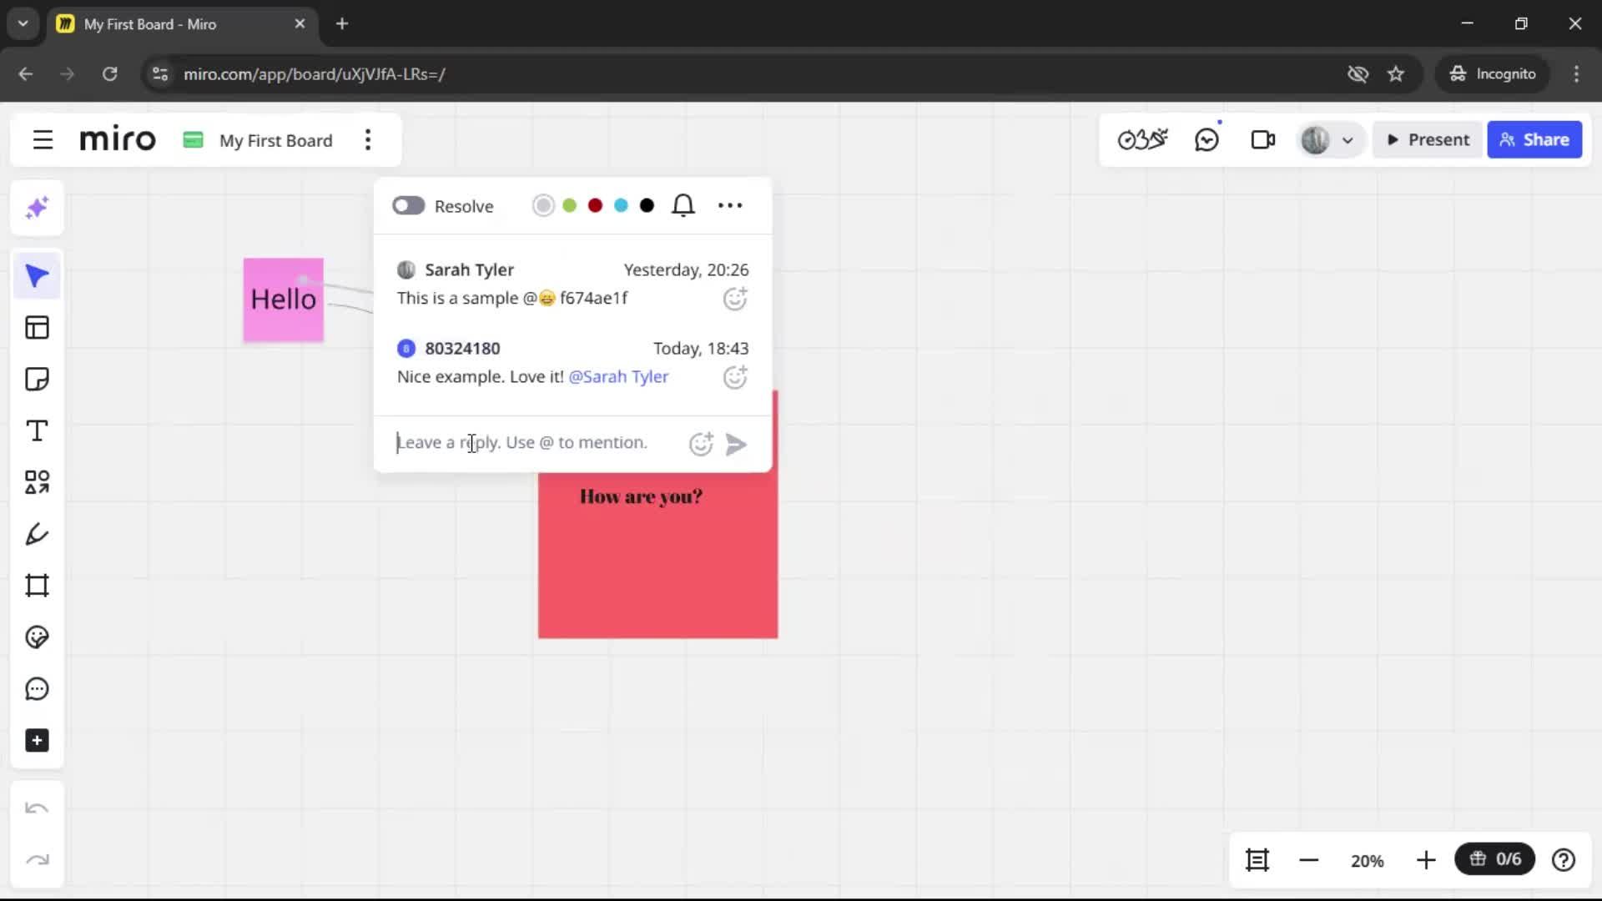This screenshot has height=901, width=1602.
Task: Choose the dark red comment color
Action: [595, 205]
